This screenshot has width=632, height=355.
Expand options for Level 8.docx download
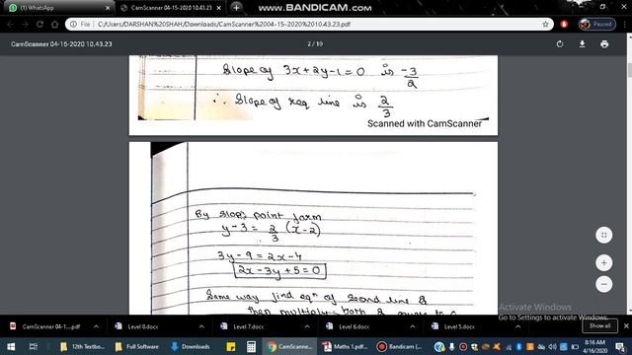tap(201, 326)
